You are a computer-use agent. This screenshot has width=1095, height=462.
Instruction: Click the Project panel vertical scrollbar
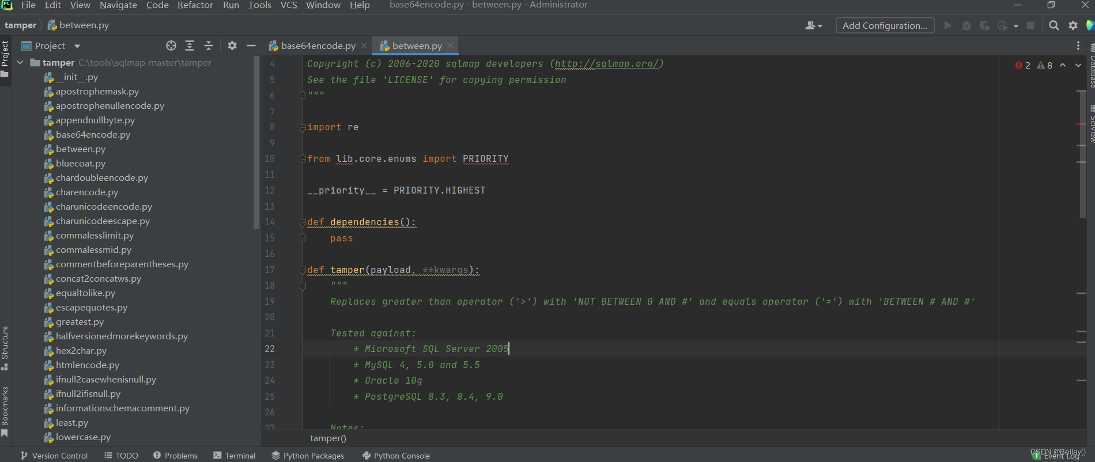256,142
